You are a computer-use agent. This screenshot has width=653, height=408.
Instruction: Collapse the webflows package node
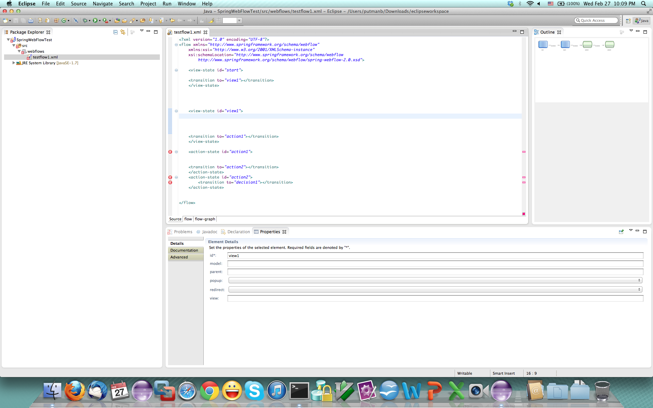[x=19, y=51]
